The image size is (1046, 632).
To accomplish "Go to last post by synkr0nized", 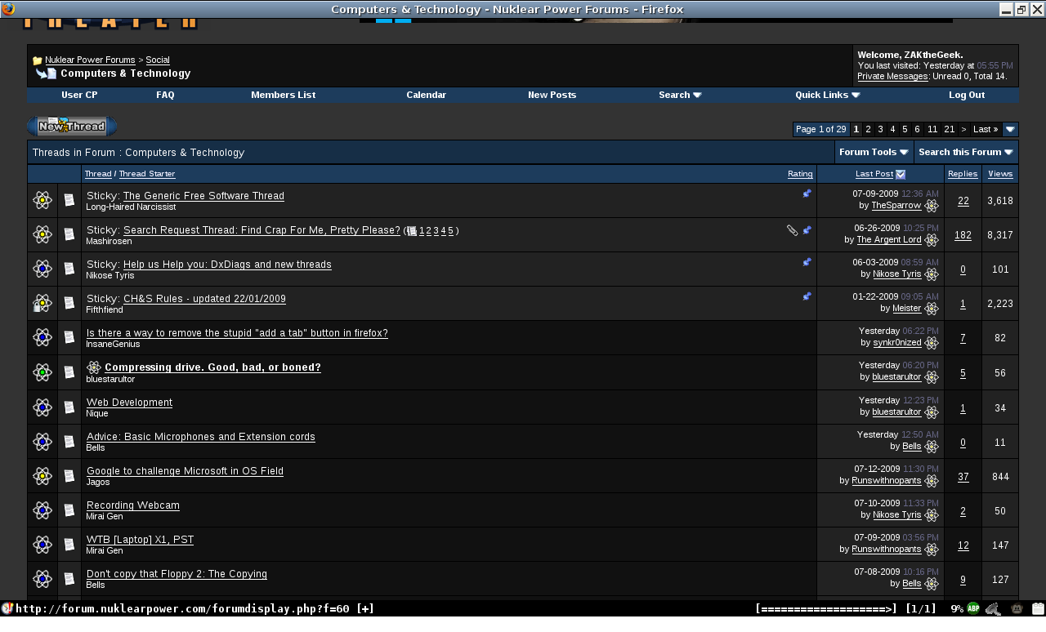I will click(932, 343).
